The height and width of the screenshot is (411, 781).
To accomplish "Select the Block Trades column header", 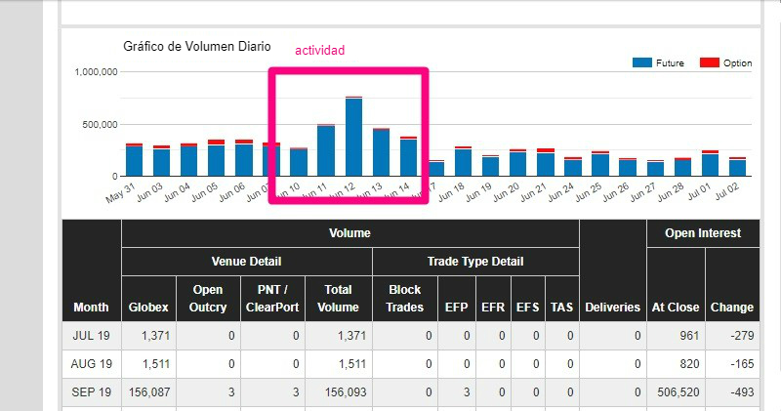I will (404, 298).
